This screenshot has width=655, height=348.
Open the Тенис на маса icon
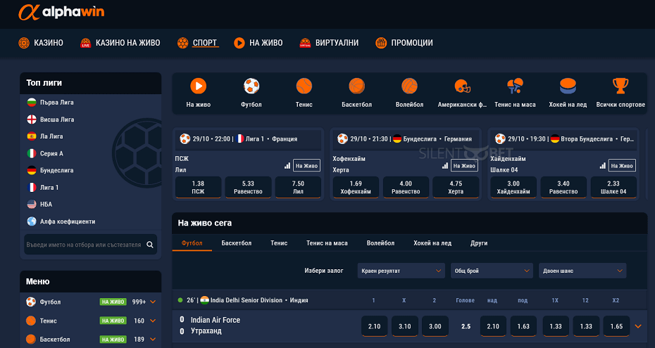click(515, 86)
